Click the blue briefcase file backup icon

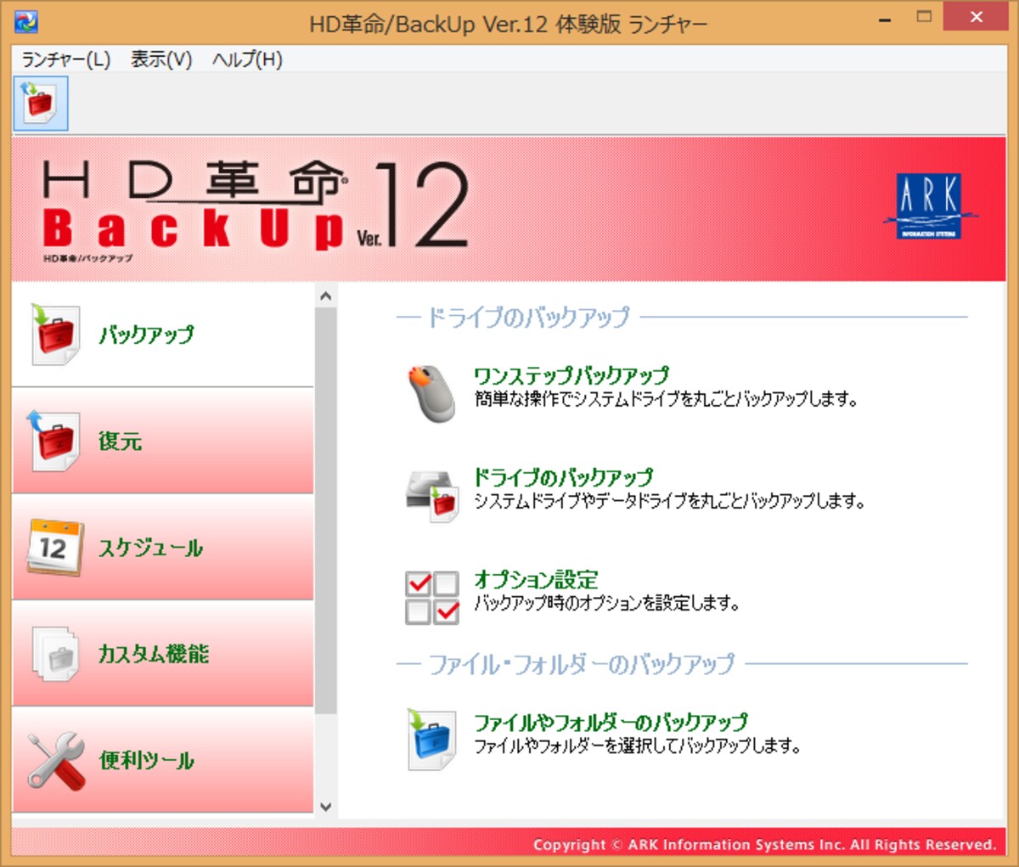432,740
